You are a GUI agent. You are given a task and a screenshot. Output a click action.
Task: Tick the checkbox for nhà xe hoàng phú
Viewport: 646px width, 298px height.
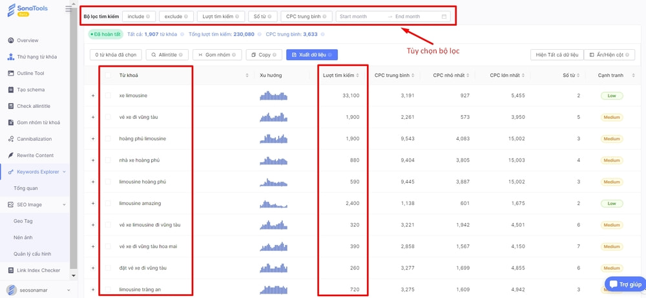coord(108,160)
